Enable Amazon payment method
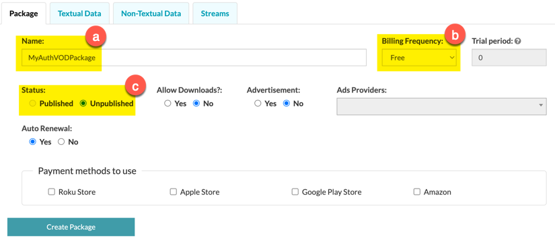This screenshot has width=555, height=245. 417,192
